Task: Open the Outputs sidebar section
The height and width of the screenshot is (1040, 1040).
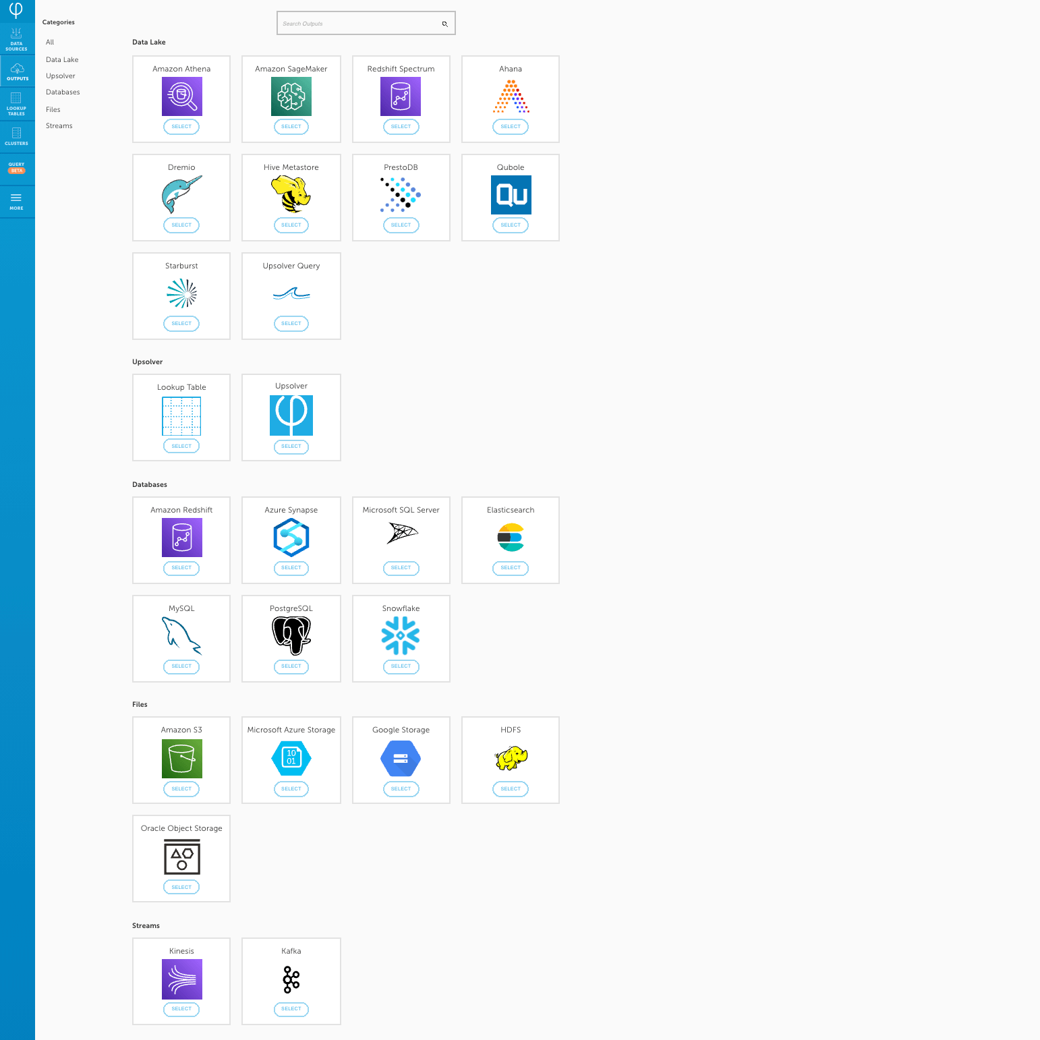Action: (17, 71)
